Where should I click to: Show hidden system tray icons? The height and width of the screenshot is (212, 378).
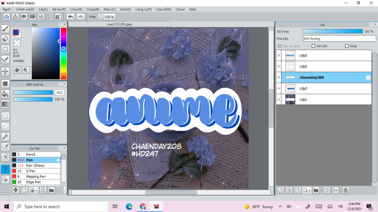(x=280, y=206)
